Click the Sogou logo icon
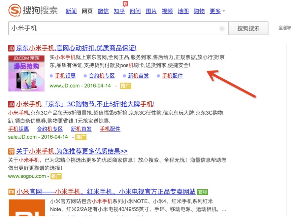The image size is (291, 217). [14, 10]
